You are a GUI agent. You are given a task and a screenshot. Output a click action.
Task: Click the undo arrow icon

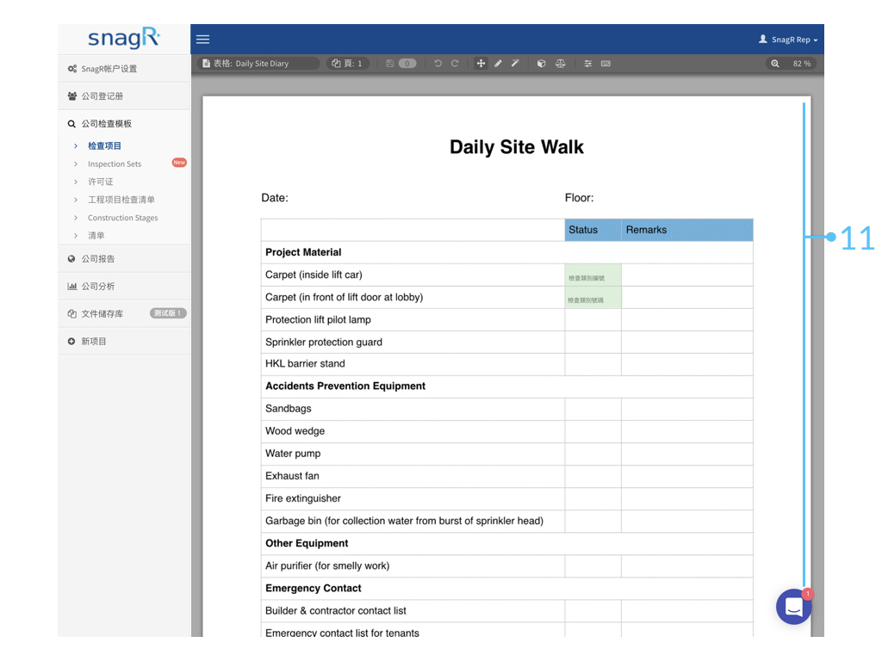438,64
